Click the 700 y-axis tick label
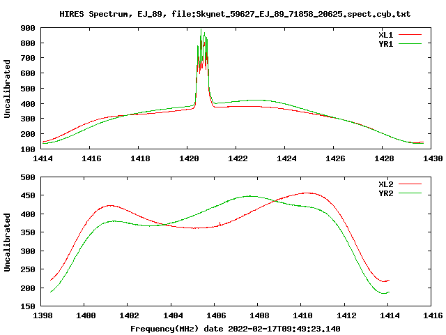 [28, 58]
